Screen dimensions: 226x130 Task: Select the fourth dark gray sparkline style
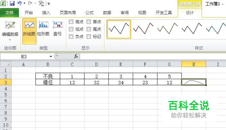click(192, 29)
